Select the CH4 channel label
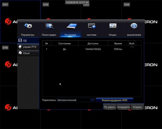 pos(127,5)
